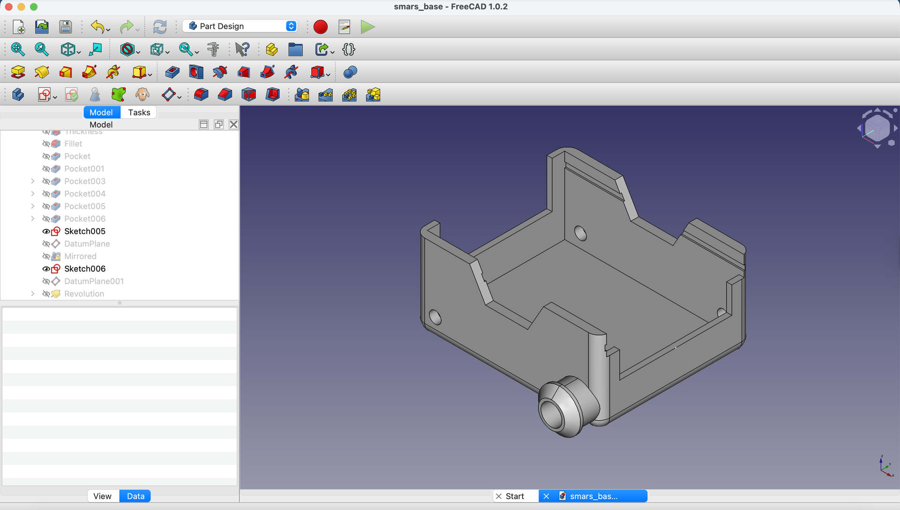Expand the Pocket004 tree item
Image resolution: width=900 pixels, height=510 pixels.
[x=32, y=194]
